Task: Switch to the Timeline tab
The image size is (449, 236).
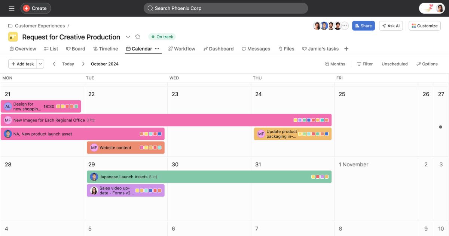Action: click(x=106, y=49)
